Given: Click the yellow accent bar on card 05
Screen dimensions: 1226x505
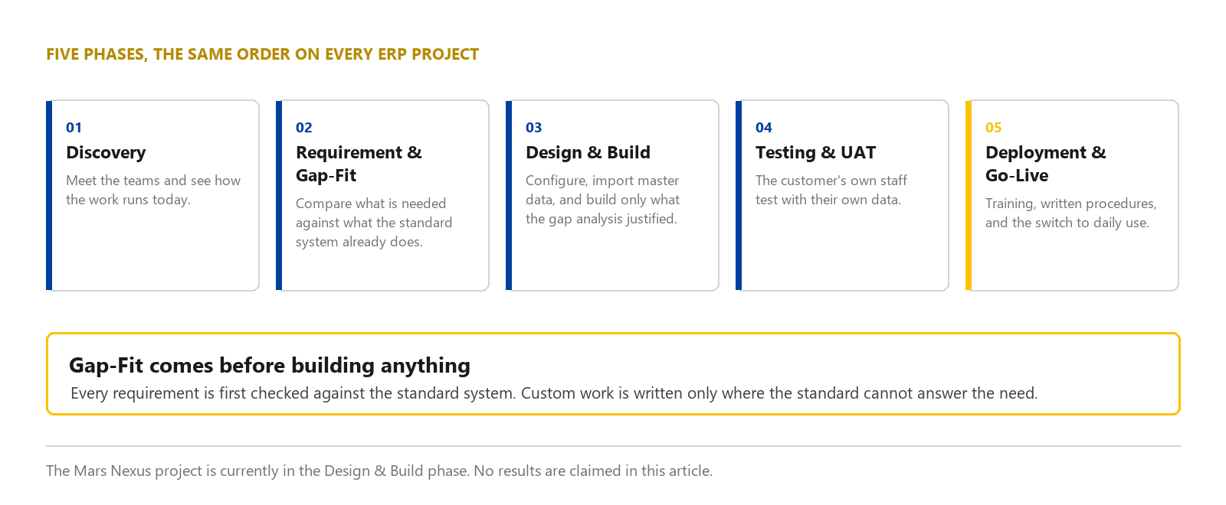Looking at the screenshot, I should [x=969, y=196].
